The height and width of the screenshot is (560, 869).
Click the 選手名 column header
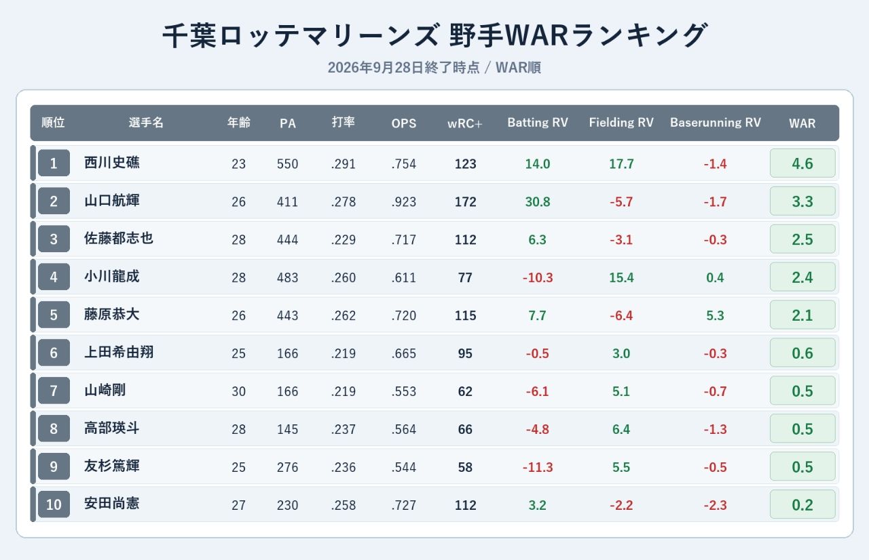[x=147, y=123]
